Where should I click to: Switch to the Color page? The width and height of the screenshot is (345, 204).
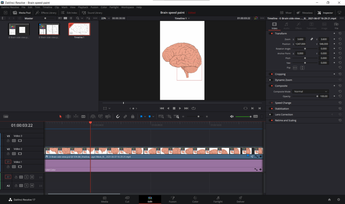[195, 199]
